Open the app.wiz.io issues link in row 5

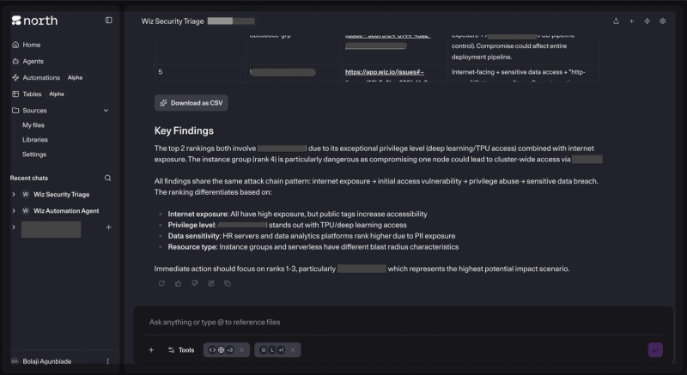pos(385,72)
